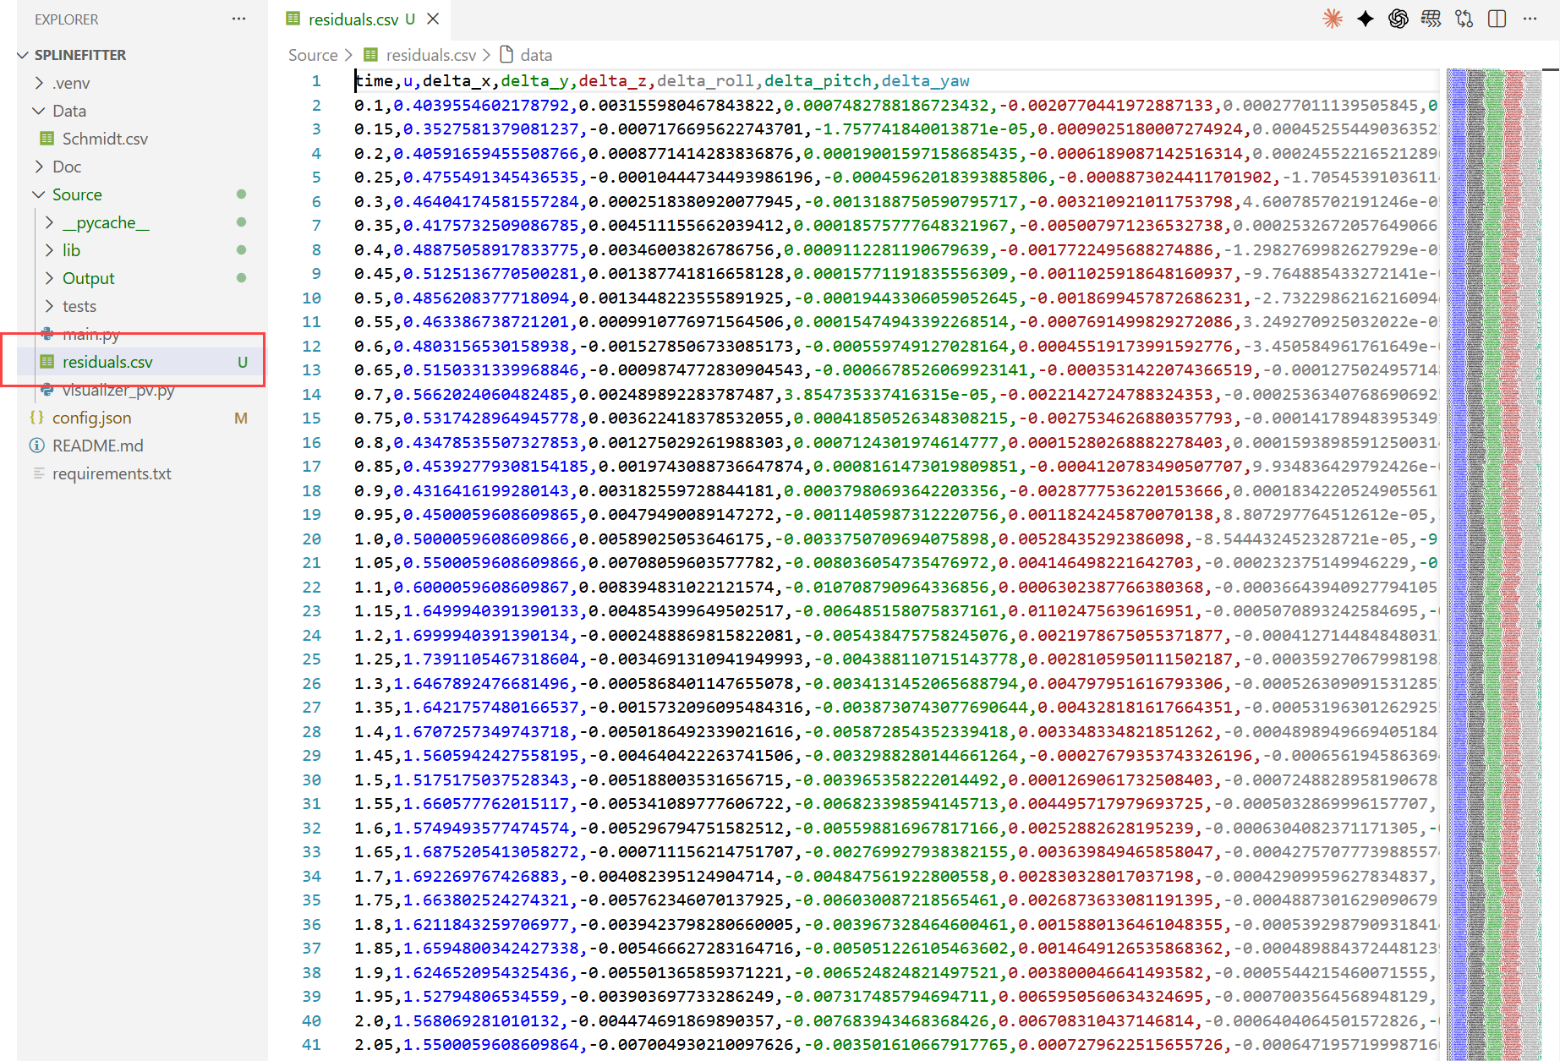Select the residuals.csv editor tab

[353, 19]
